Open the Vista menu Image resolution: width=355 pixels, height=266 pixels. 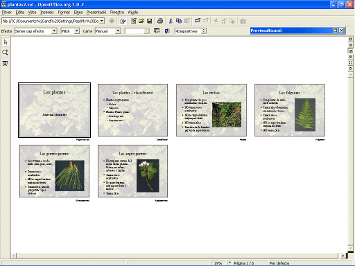click(32, 12)
